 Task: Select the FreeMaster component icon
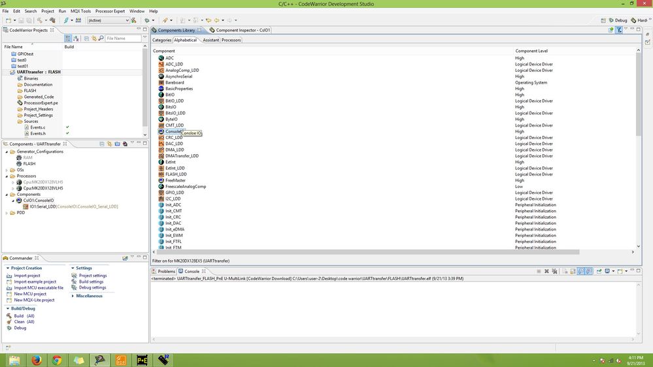click(161, 180)
